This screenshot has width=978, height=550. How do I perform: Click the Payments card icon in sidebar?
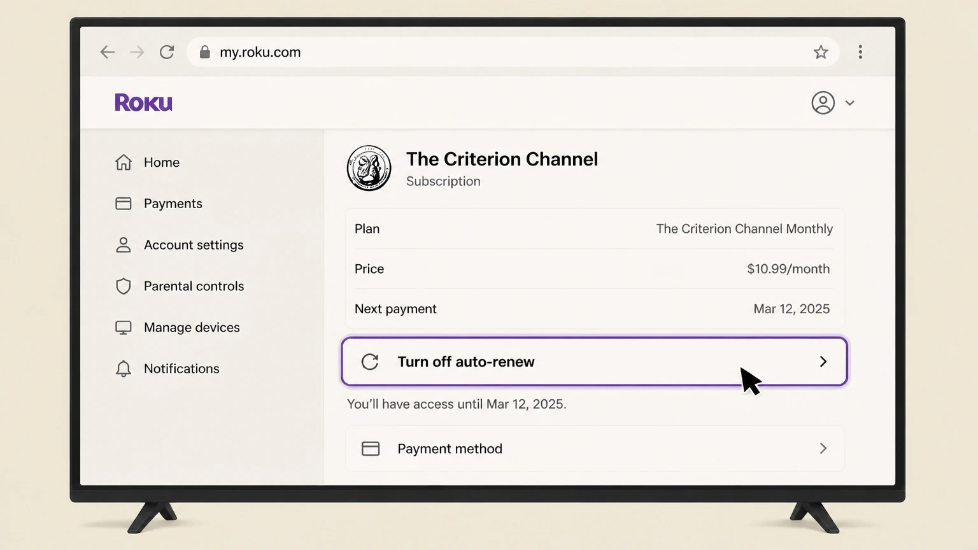coord(124,204)
